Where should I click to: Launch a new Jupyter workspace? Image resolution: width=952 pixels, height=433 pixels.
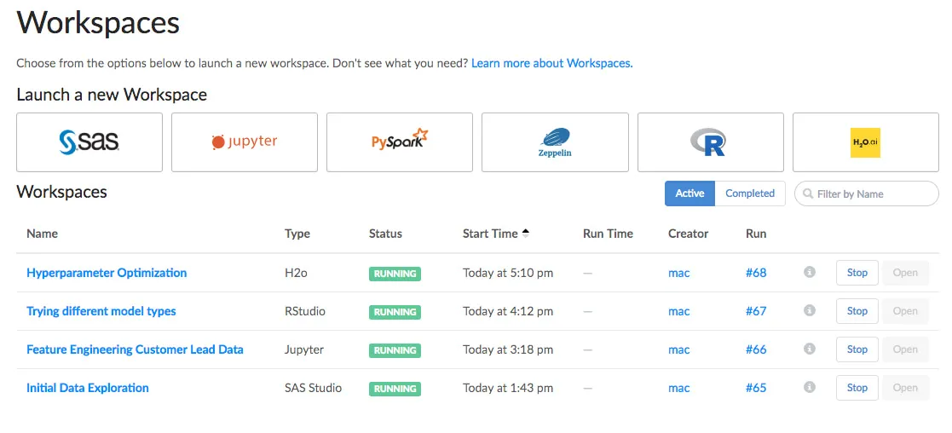point(245,142)
